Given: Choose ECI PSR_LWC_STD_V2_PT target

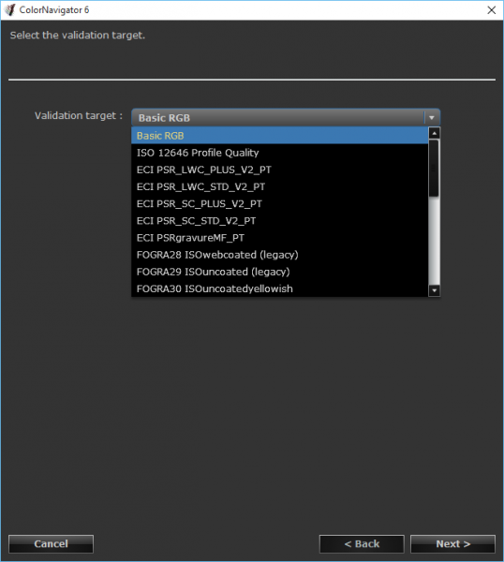Looking at the screenshot, I should [x=279, y=186].
